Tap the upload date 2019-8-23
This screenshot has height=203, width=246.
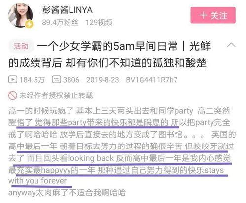103,80
